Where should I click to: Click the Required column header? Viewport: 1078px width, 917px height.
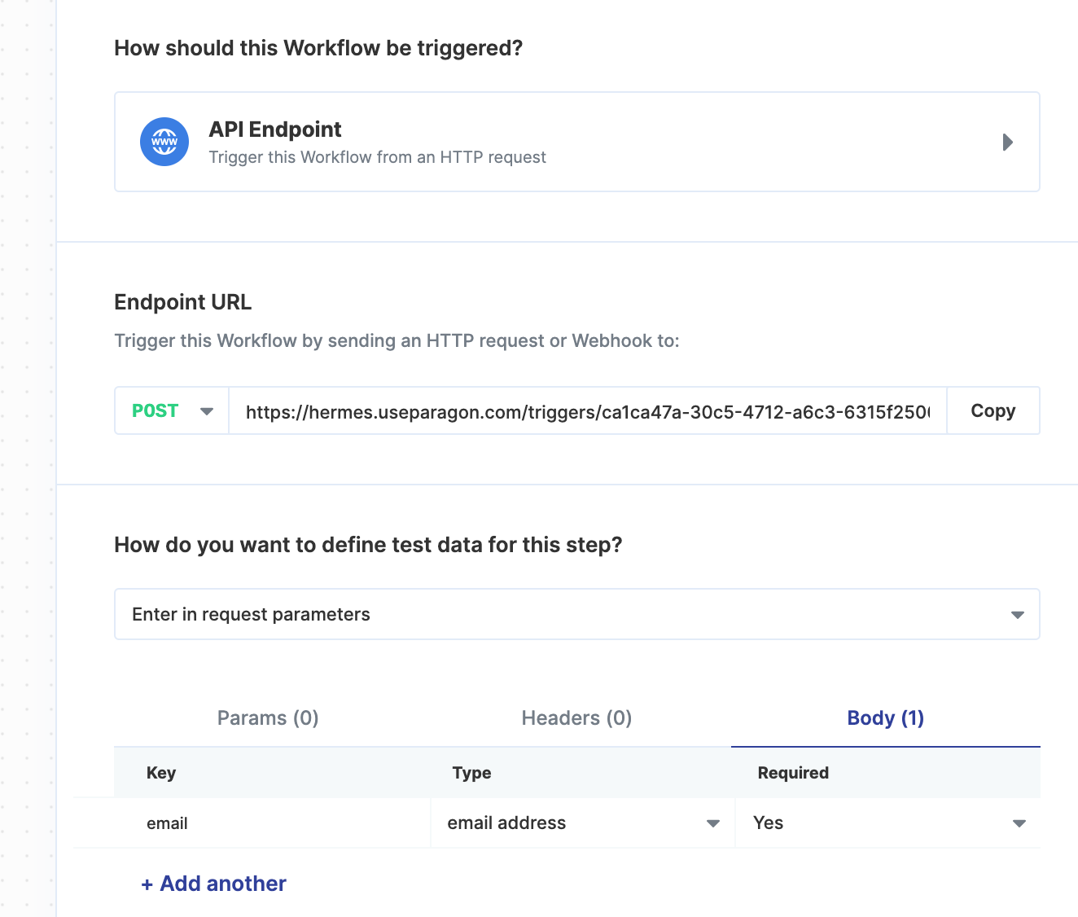click(793, 773)
